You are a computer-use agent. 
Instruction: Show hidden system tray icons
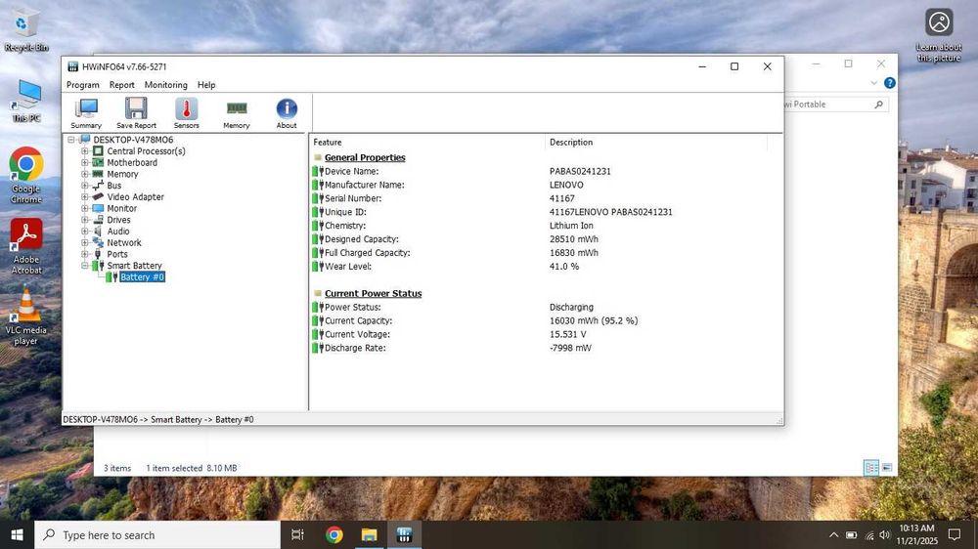[834, 534]
